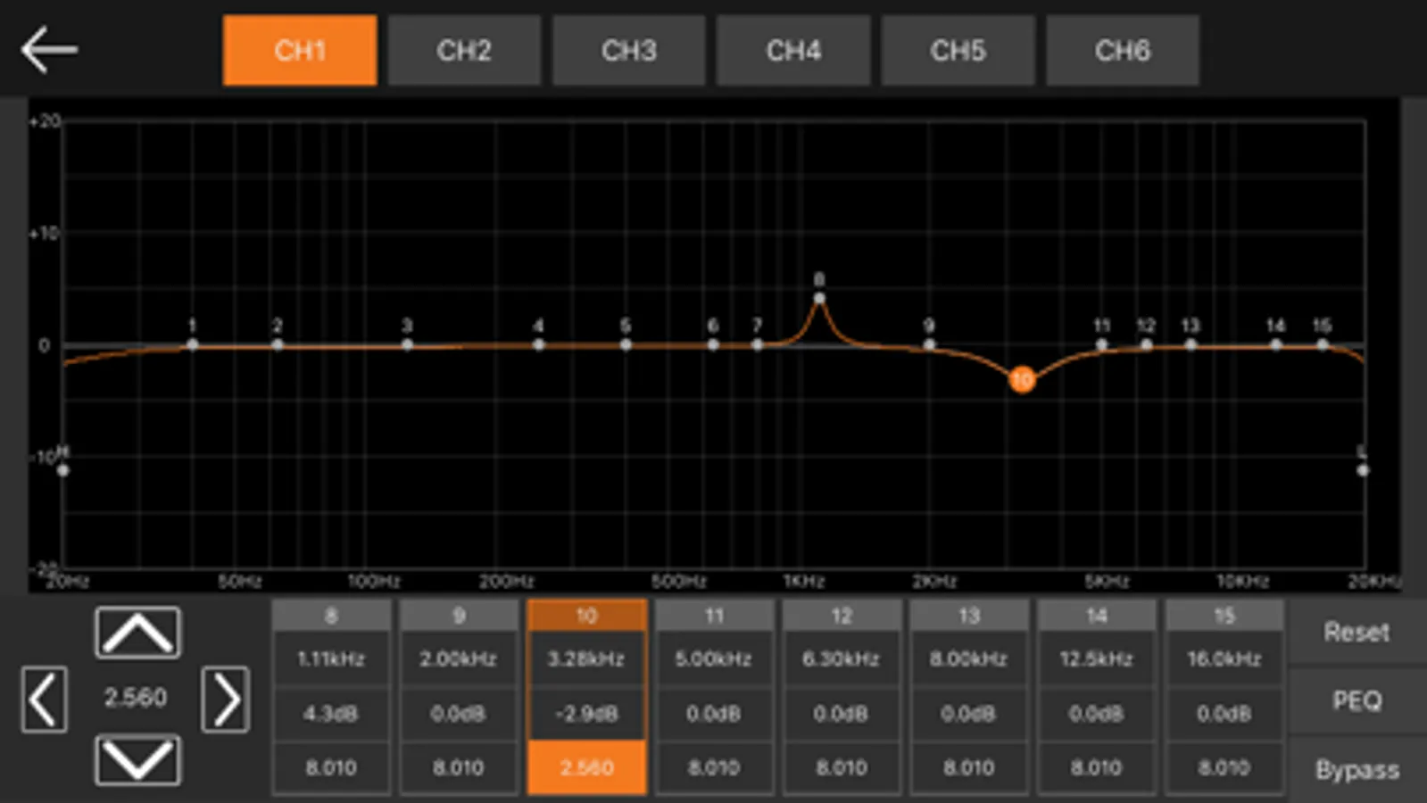Switch to the CH5 tab

coord(958,50)
